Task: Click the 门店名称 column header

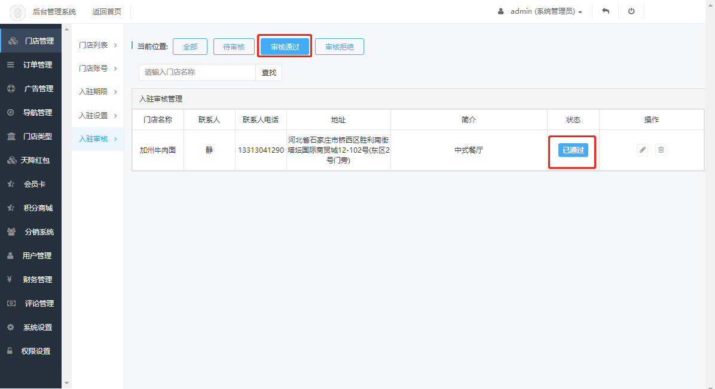Action: [158, 120]
